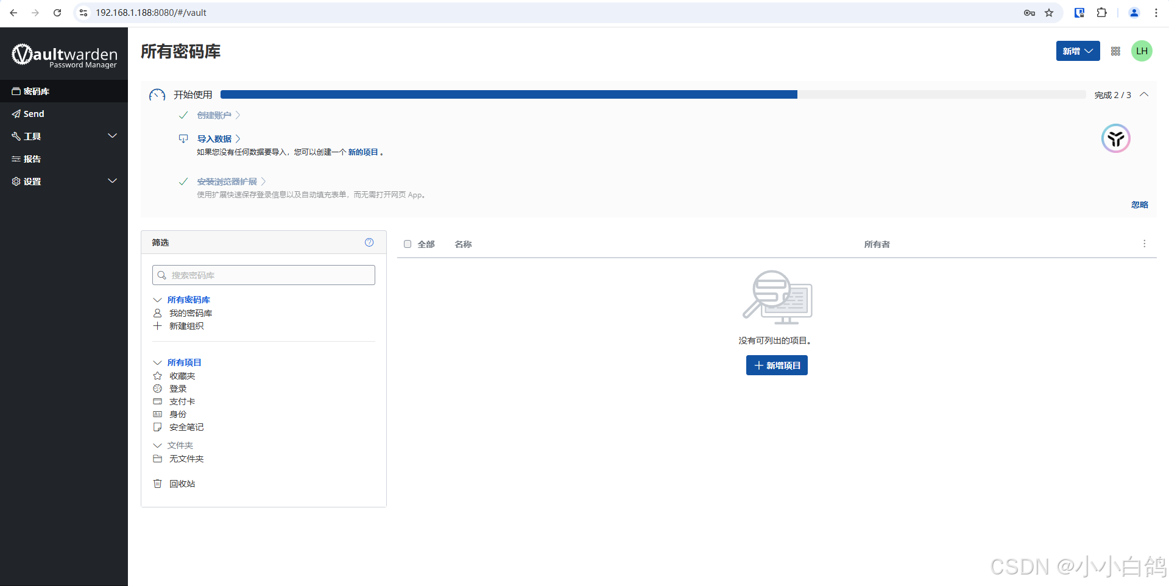
Task: Open the product switcher grid icon
Action: [x=1115, y=51]
